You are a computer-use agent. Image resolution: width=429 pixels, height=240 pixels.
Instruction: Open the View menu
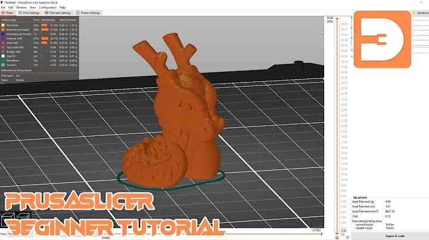pos(33,8)
